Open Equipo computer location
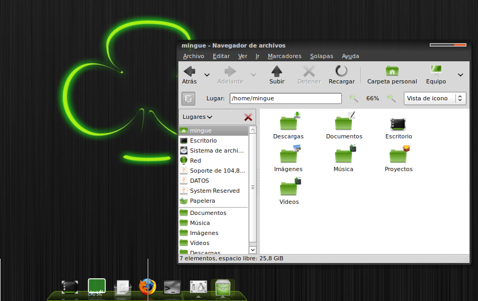 (x=436, y=75)
